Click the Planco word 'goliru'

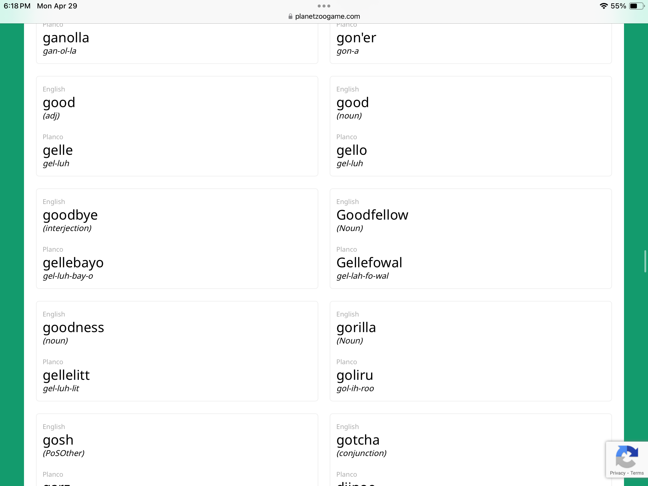355,375
